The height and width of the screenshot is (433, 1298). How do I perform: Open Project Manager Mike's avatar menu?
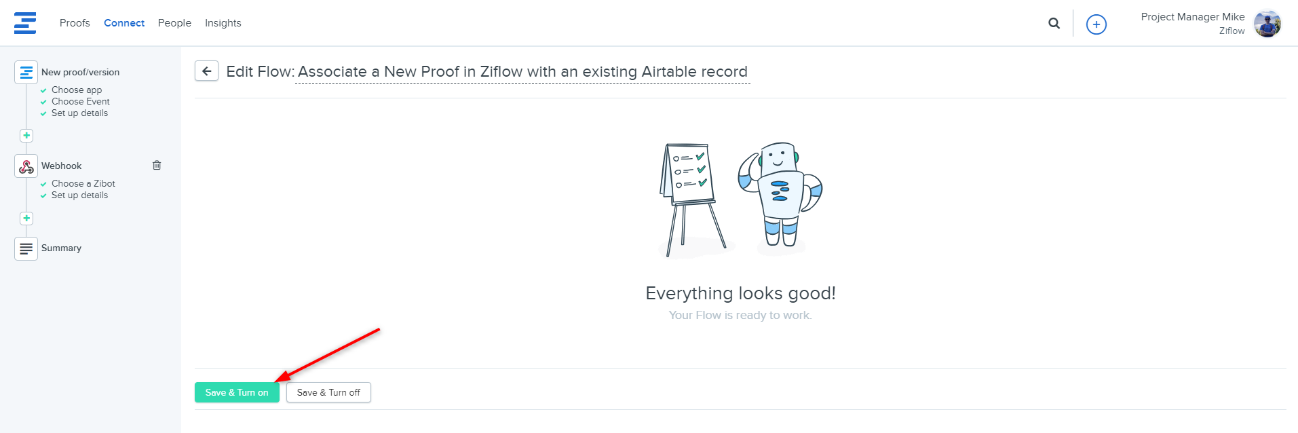coord(1267,24)
